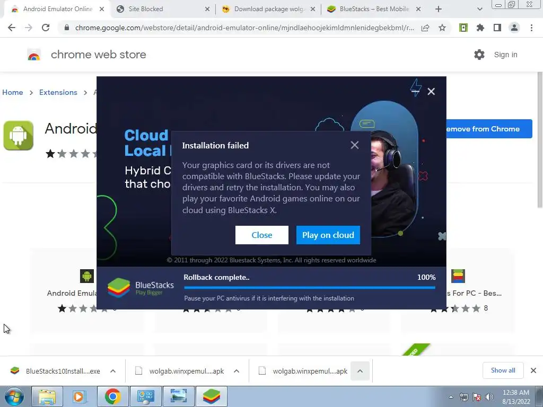Screen dimensions: 543x407
Task: Click the Android Emulator green robot icon
Action: tap(19, 135)
